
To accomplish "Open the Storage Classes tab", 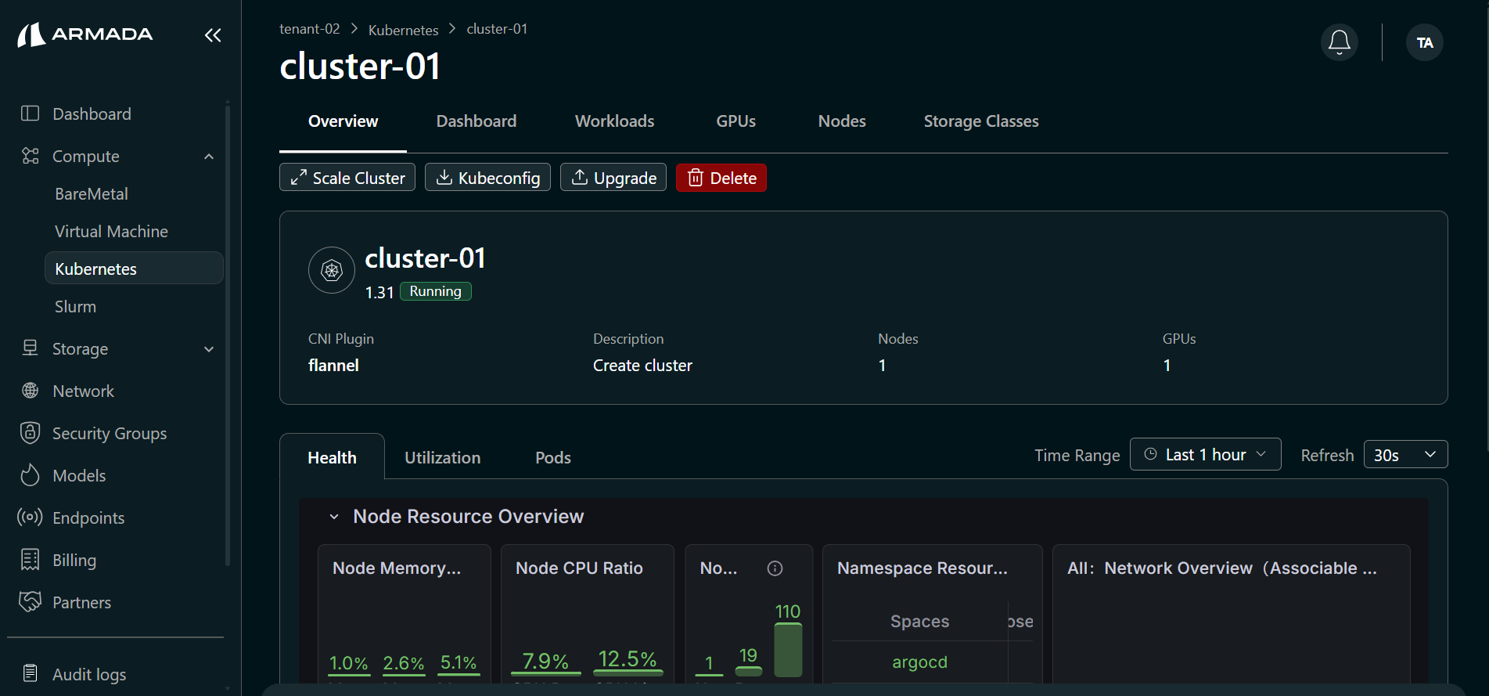I will click(x=981, y=121).
